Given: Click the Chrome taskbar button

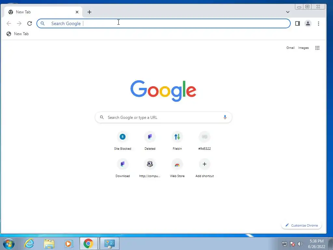Looking at the screenshot, I should pos(88,243).
